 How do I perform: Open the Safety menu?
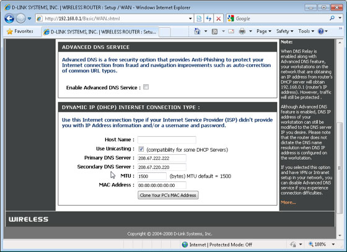[x=284, y=31]
